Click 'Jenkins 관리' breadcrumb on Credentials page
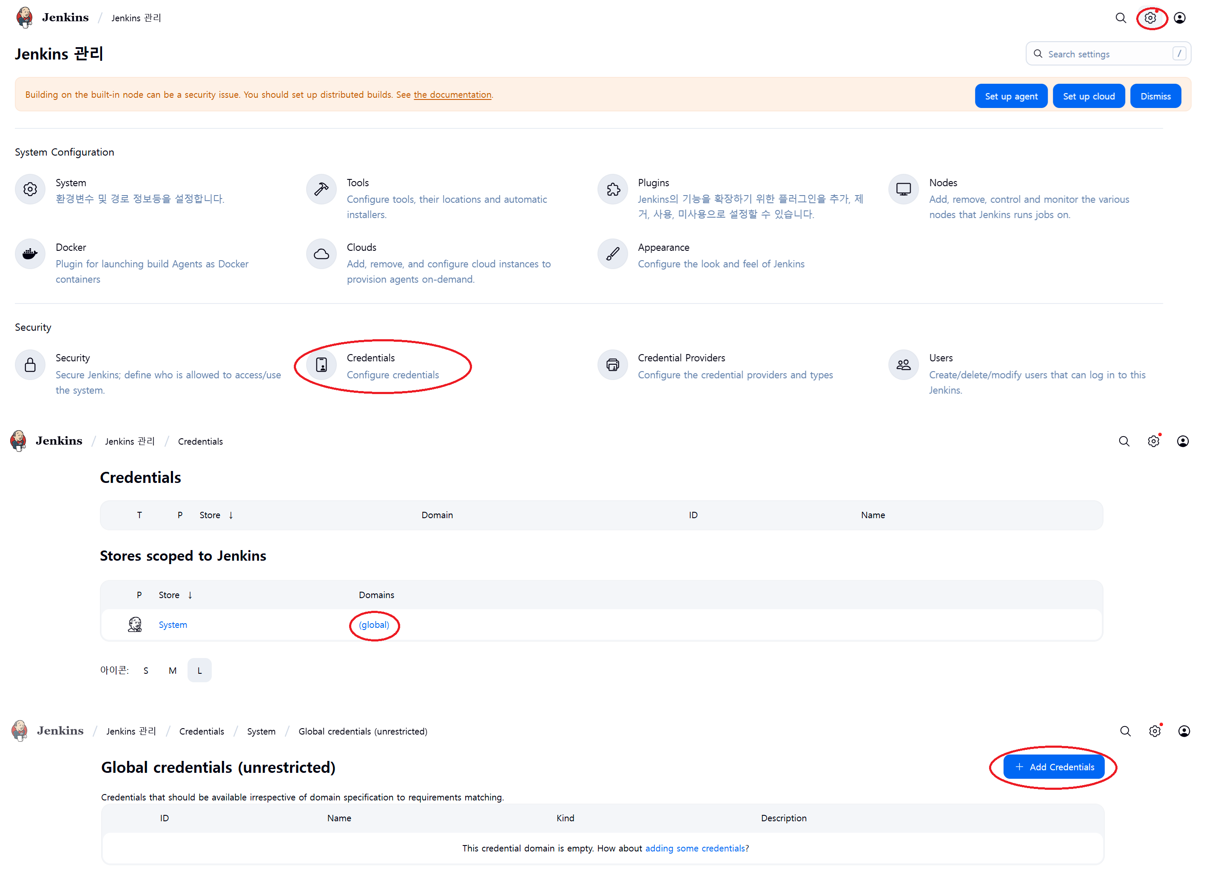Image resolution: width=1217 pixels, height=871 pixels. [x=130, y=441]
